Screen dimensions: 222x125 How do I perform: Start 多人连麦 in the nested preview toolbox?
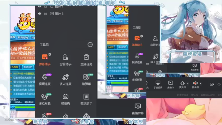[155, 58]
